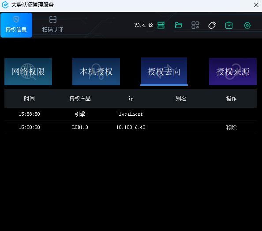Click the 操作 column header
262x231 pixels.
[231, 98]
